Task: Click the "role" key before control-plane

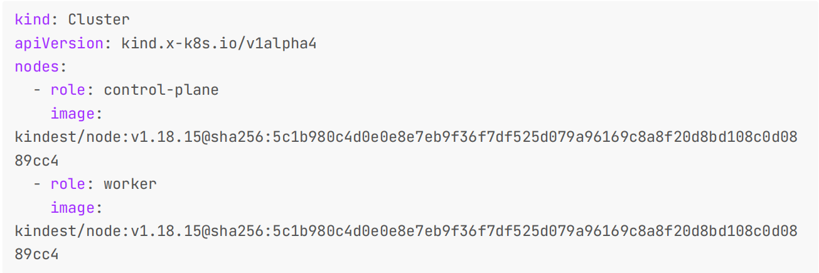Action: 67,90
